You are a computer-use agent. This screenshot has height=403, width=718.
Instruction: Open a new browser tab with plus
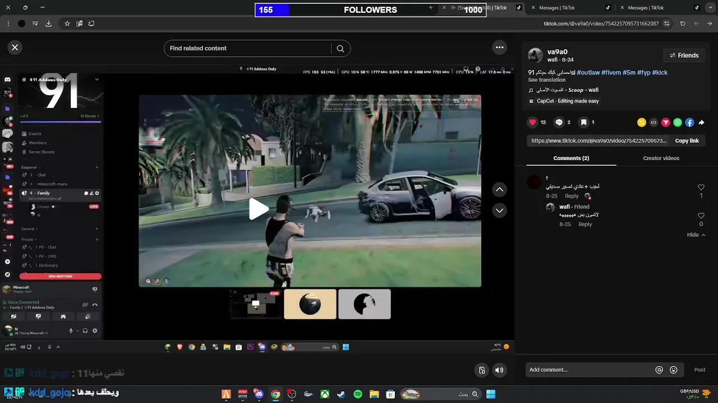pos(431,8)
